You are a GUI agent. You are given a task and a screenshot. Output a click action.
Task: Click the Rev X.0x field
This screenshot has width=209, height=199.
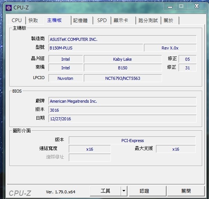pos(170,48)
